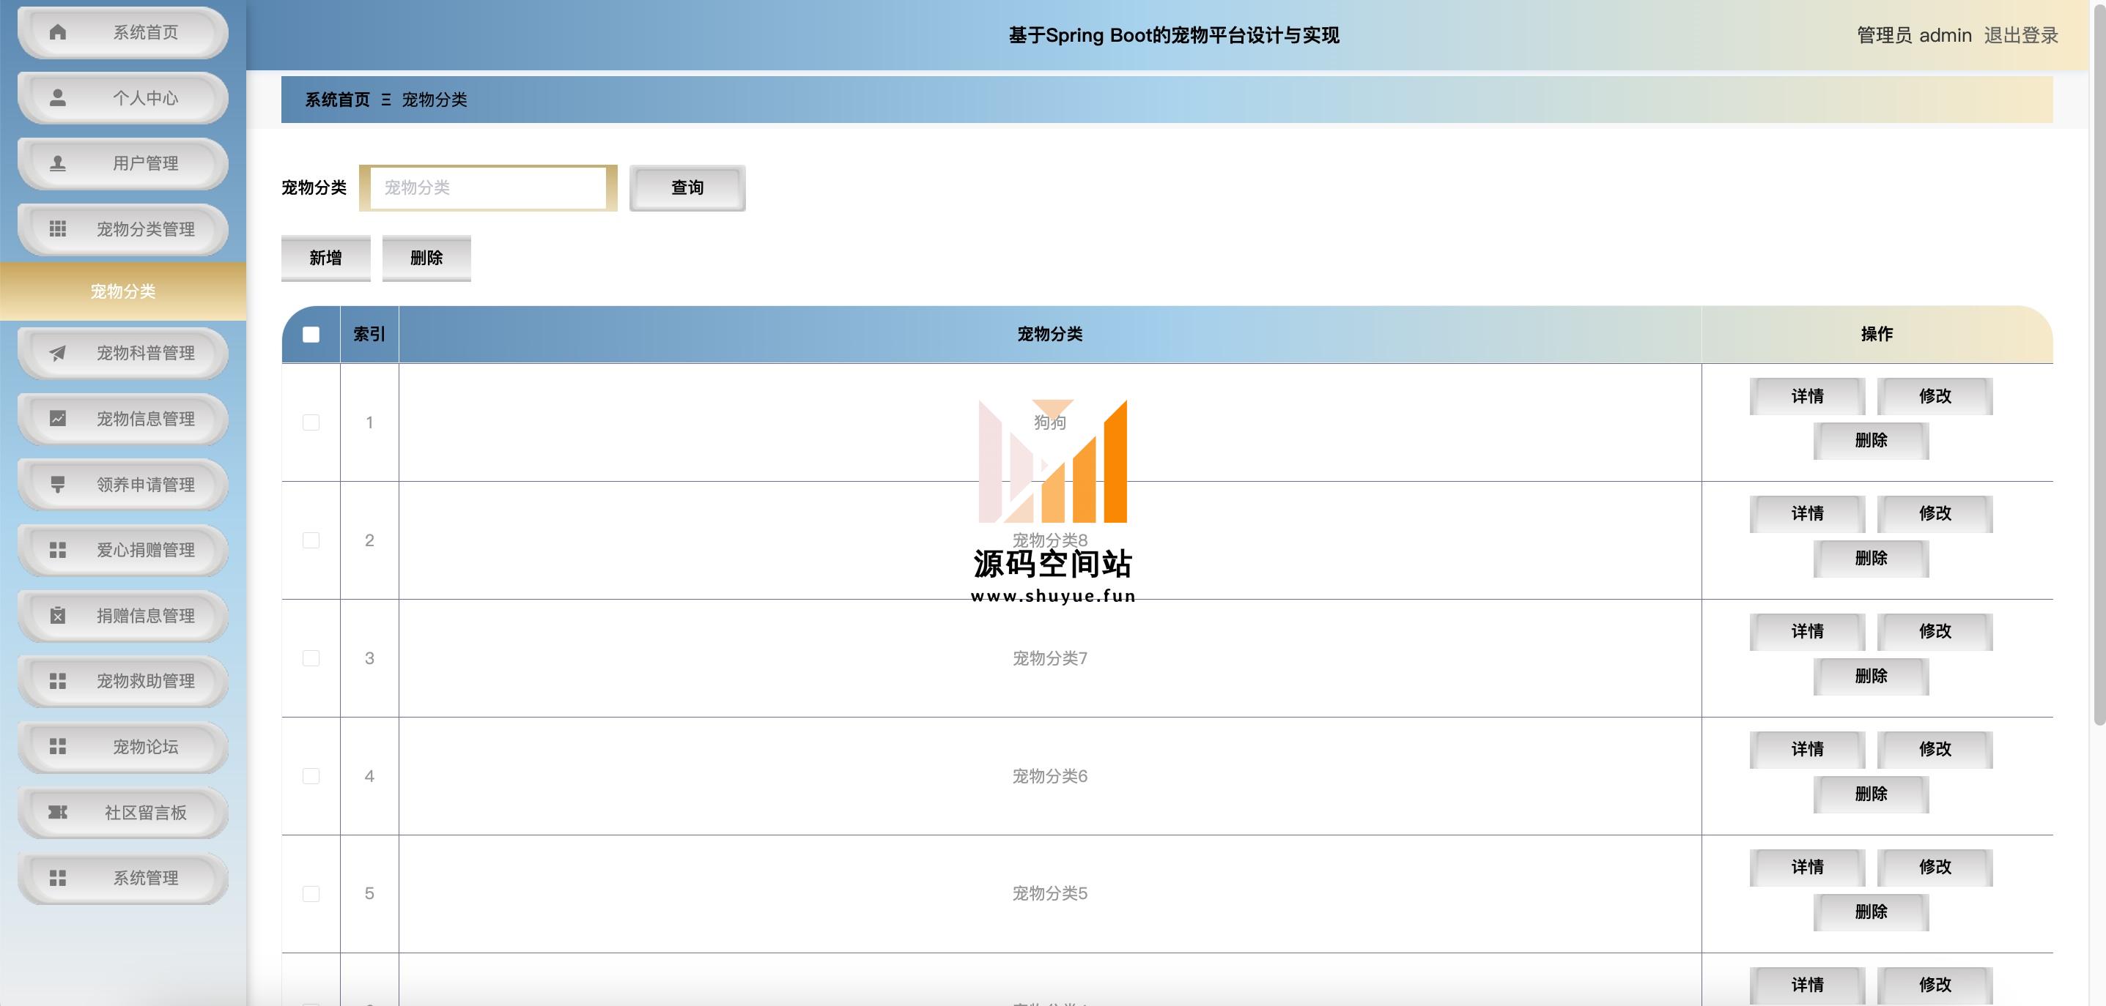Expand the 领养申请管理 sidebar menu

pyautogui.click(x=122, y=484)
